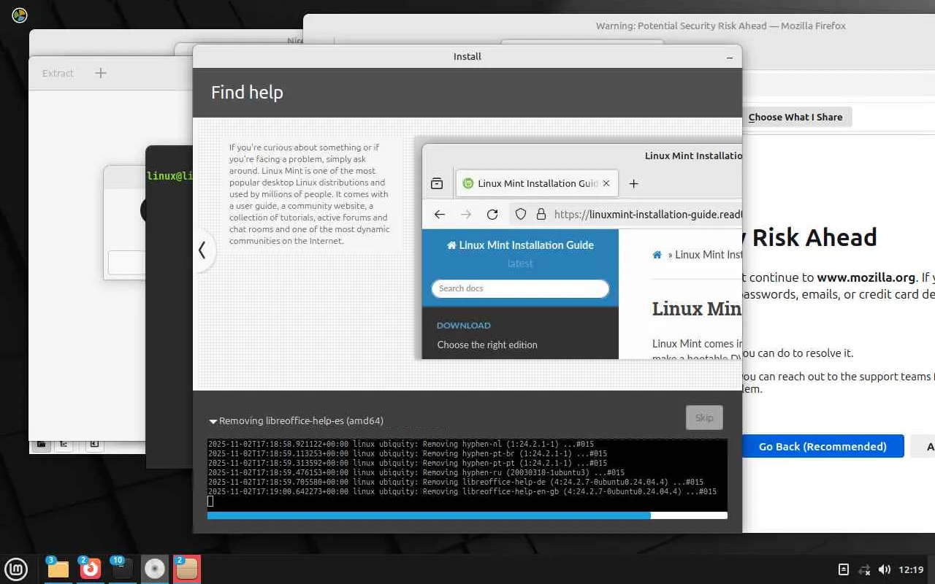
Task: Open the Files folder icon on the taskbar
Action: [58, 569]
